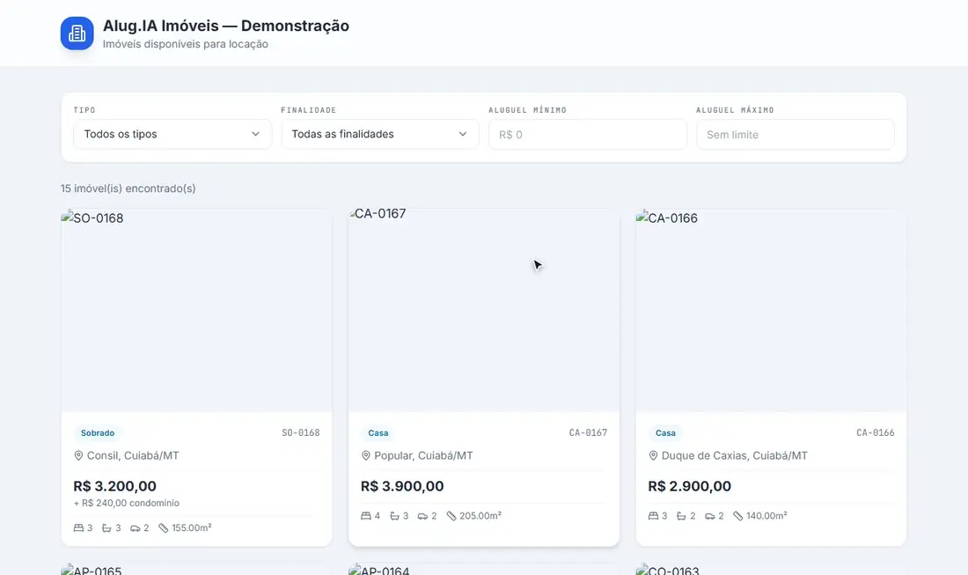This screenshot has width=968, height=575.
Task: Click the bedroom icon on the CA-0166 card
Action: 653,516
